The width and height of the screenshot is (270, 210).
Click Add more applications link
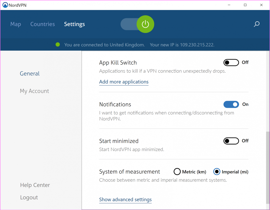[124, 82]
